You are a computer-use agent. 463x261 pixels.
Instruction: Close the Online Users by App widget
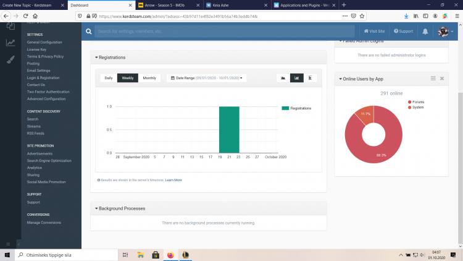pyautogui.click(x=442, y=79)
